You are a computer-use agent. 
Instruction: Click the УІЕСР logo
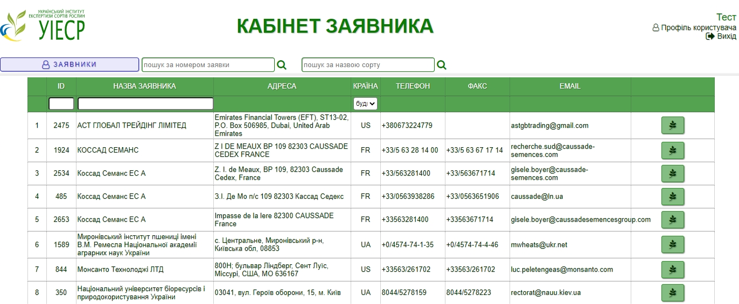43,25
